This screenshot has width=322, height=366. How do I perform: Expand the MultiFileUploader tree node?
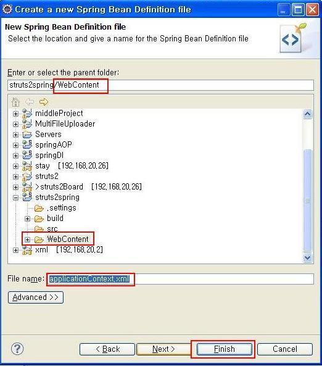(x=15, y=124)
